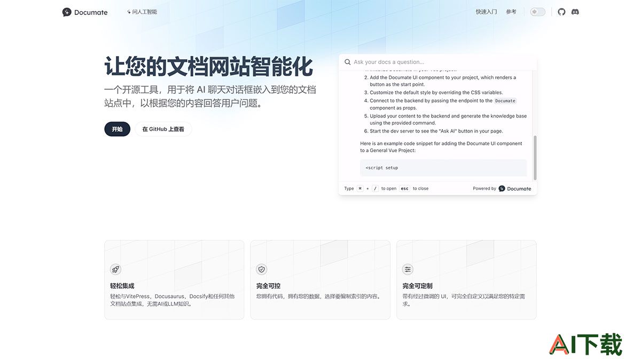Click the 开始 button

pos(117,129)
